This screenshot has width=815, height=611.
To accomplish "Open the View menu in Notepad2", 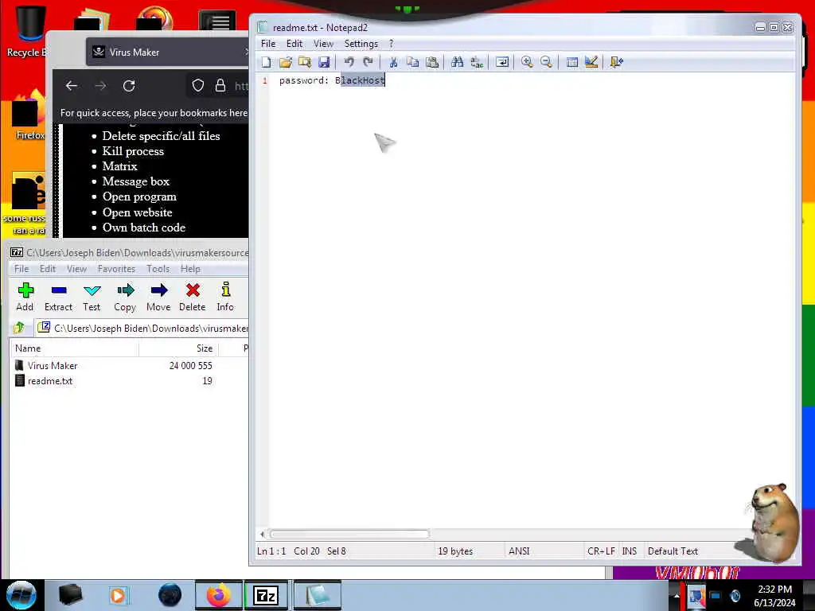I will [323, 44].
